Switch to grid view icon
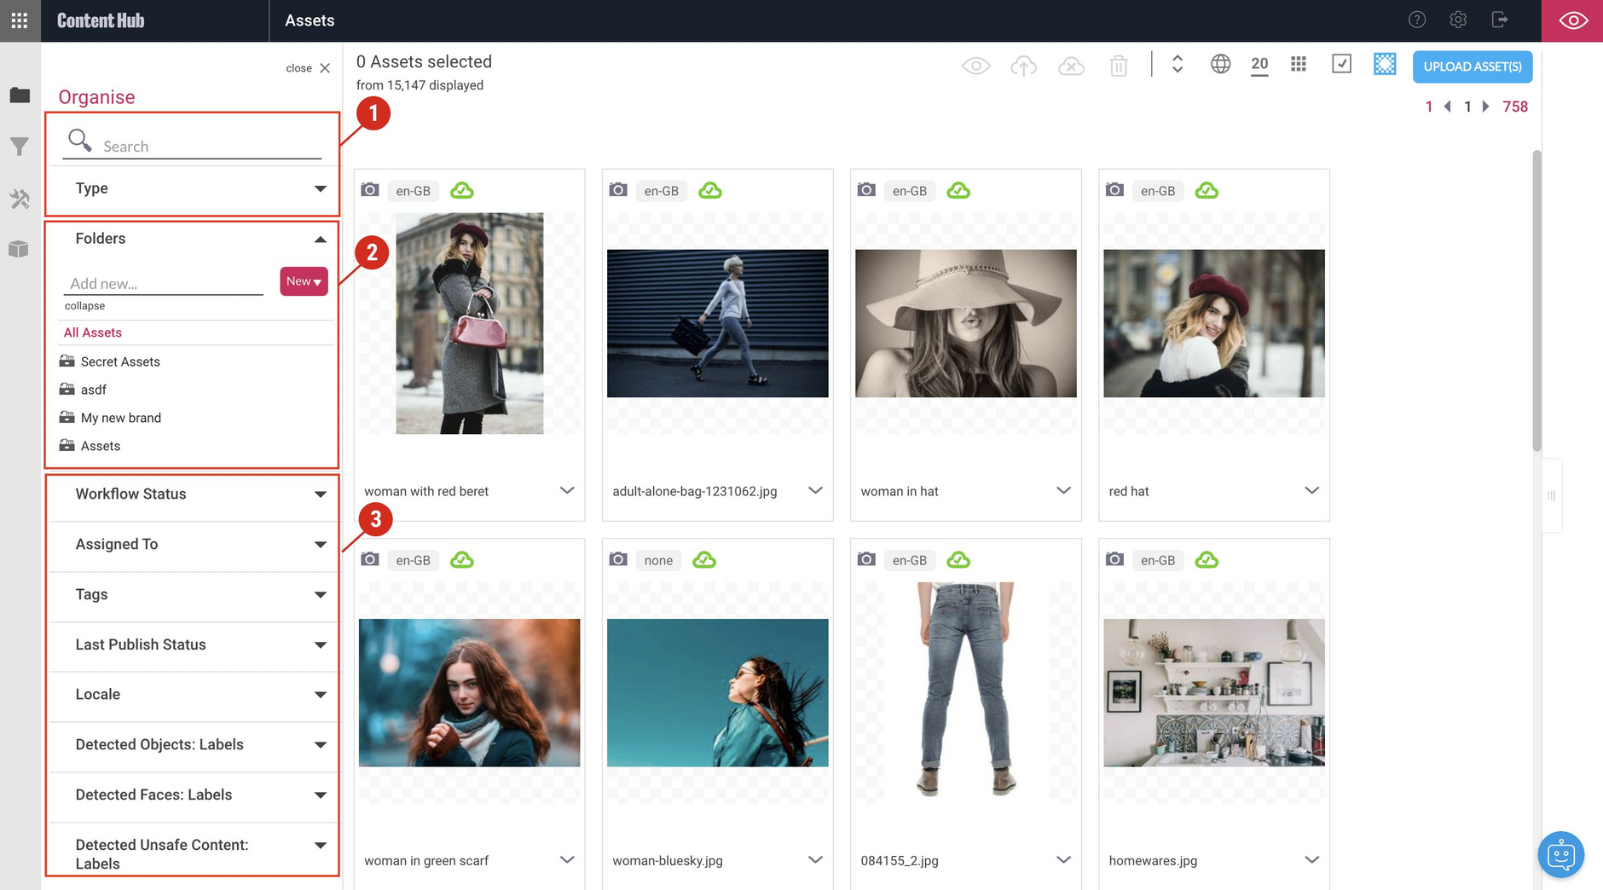Screen dimensions: 1603x890 [x=1299, y=64]
